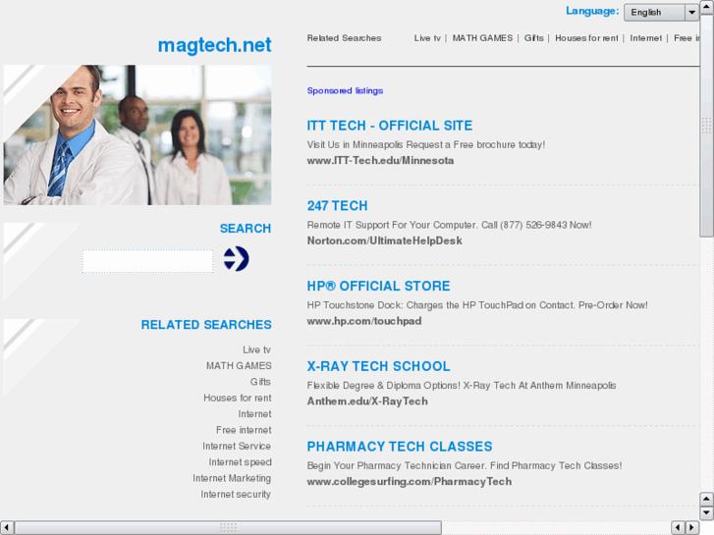This screenshot has height=535, width=714.
Task: Visit Norton.com/UltimateHelpDesk URL
Action: click(x=384, y=241)
